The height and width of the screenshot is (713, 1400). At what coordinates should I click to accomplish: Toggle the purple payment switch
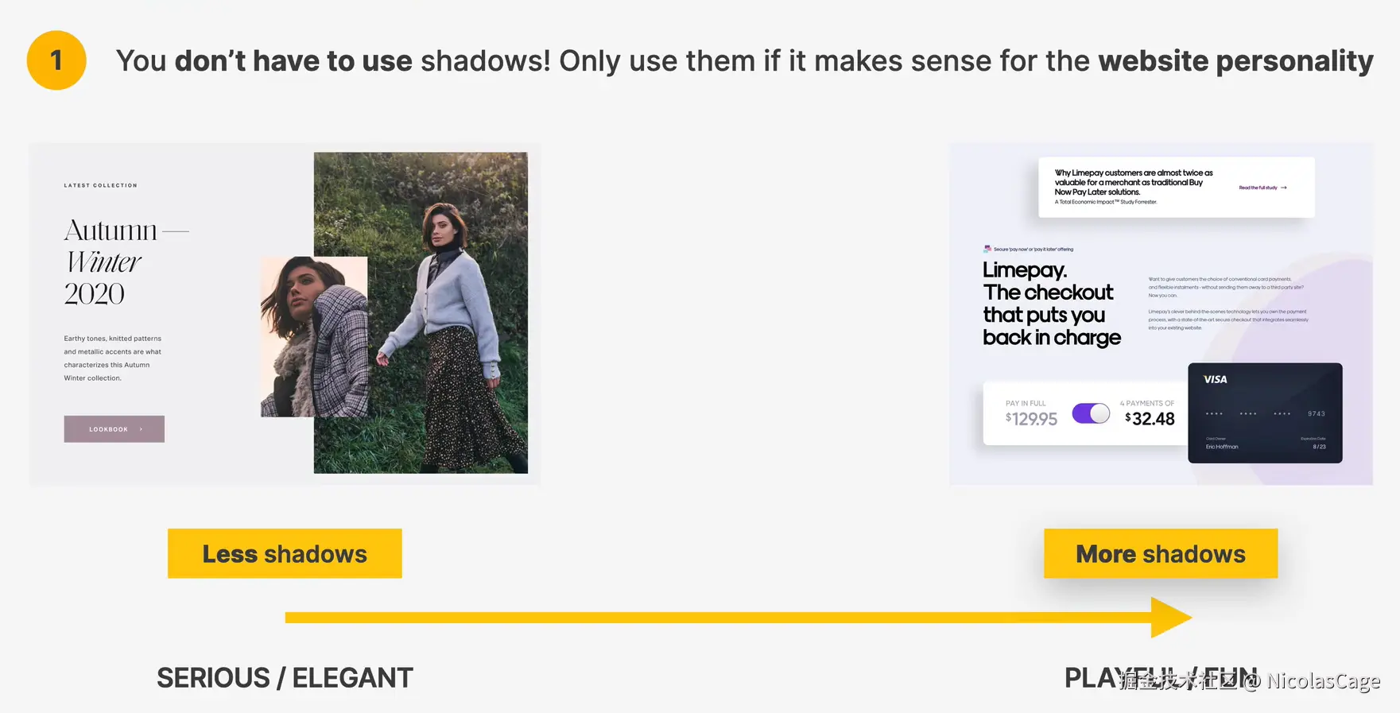pyautogui.click(x=1091, y=413)
